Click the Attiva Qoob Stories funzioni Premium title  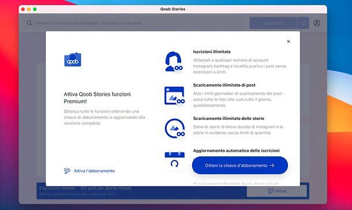97,97
